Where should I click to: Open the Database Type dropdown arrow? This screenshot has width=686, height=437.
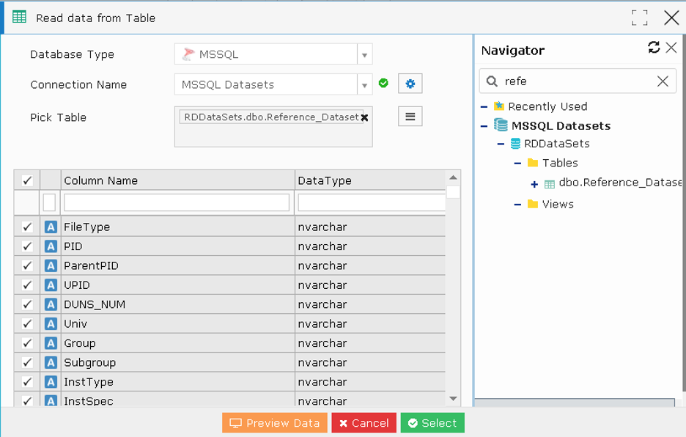tap(364, 55)
